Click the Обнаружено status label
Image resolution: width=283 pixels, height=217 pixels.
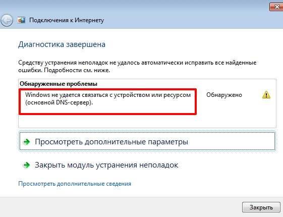224,95
